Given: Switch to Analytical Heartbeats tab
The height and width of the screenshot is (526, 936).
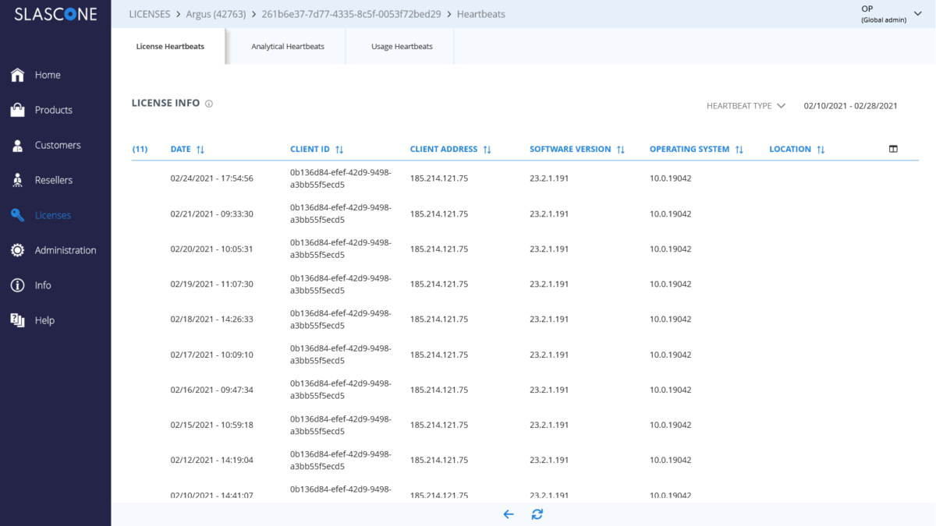Looking at the screenshot, I should [287, 47].
